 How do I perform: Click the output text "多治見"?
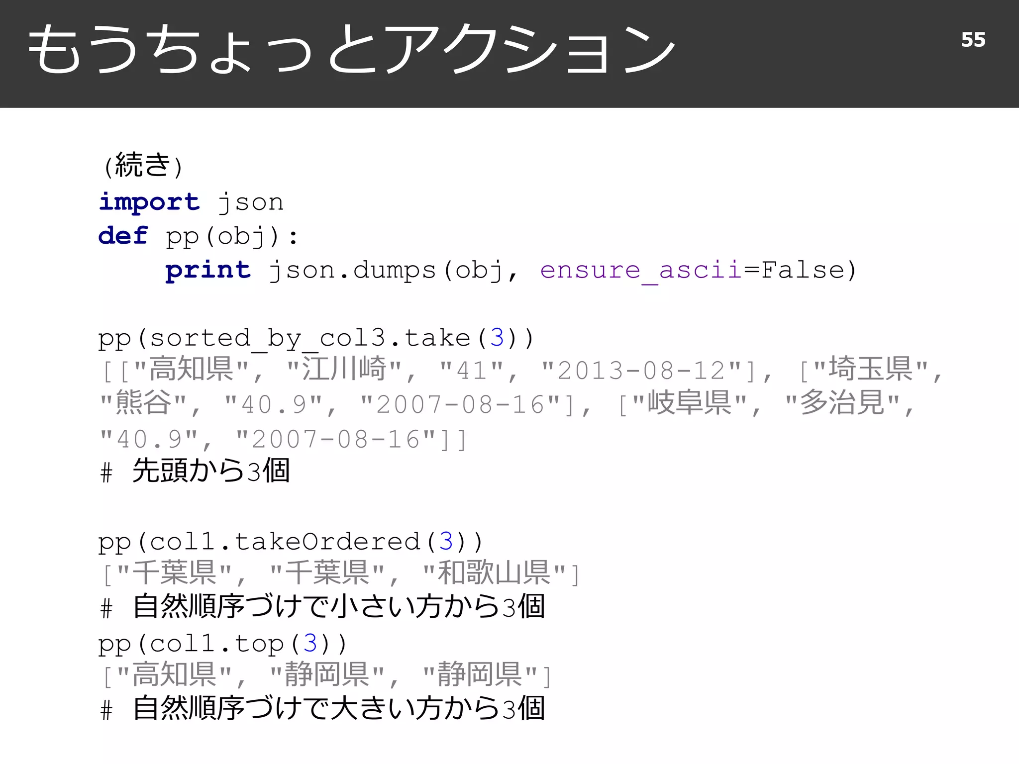(842, 403)
